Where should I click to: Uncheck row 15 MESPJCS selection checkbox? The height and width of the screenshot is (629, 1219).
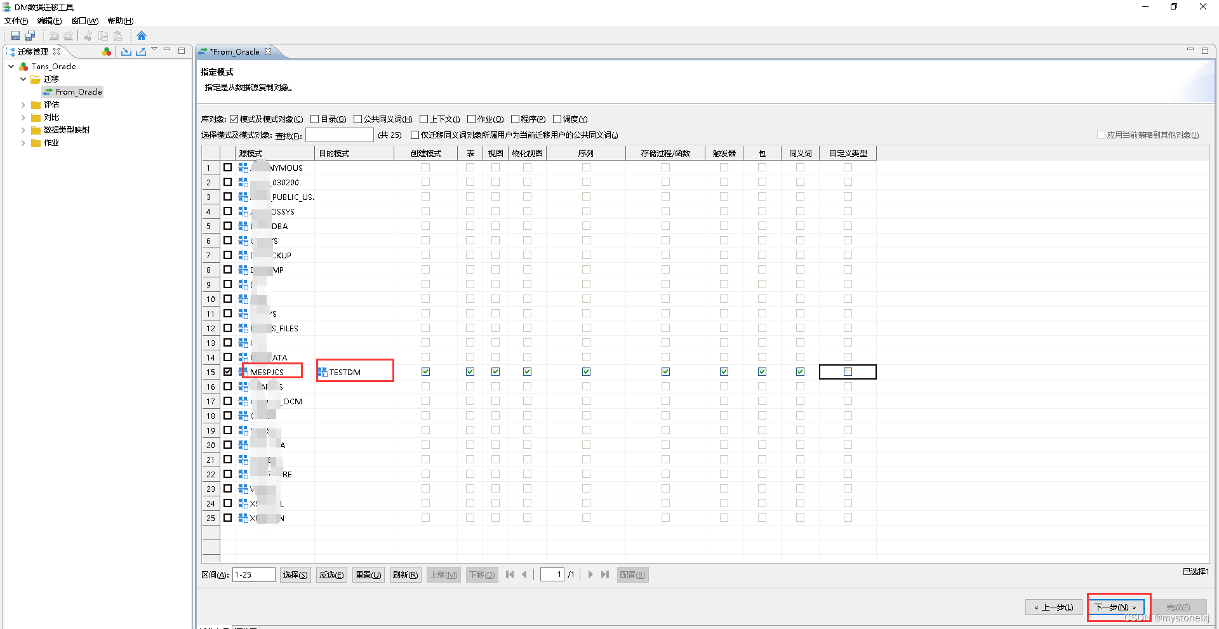228,372
